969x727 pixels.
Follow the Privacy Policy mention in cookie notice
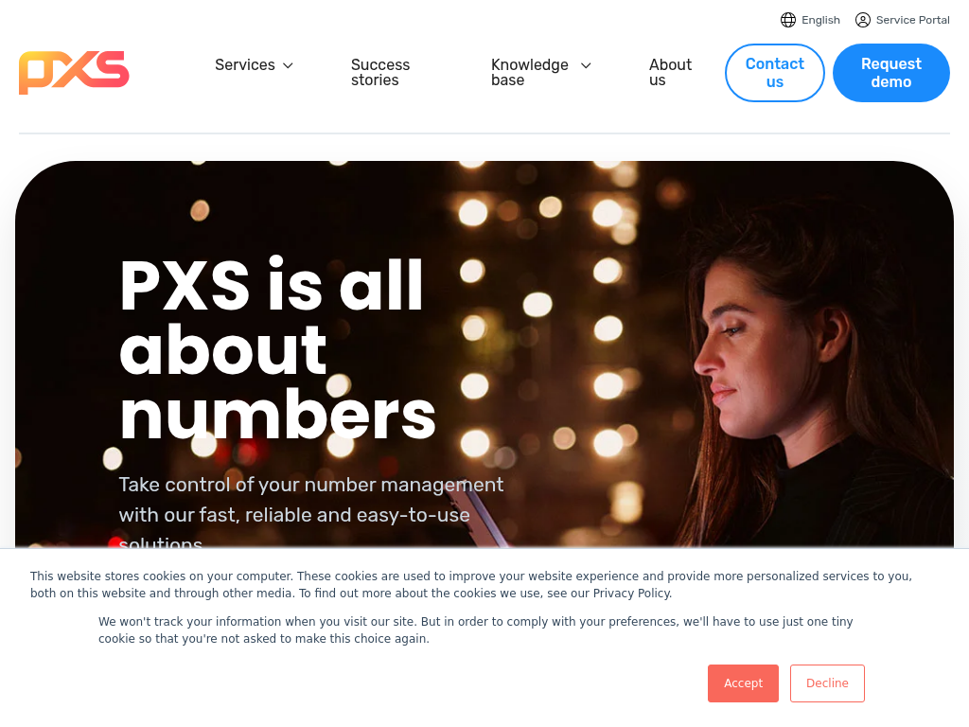point(631,594)
